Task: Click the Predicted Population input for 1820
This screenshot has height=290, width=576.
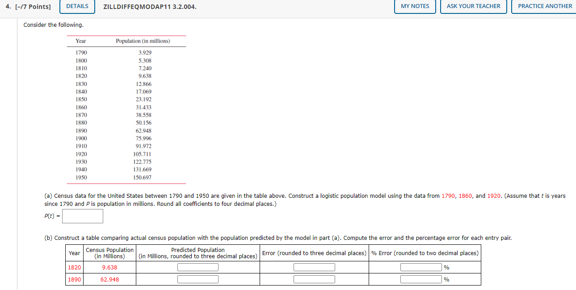Action: pyautogui.click(x=198, y=267)
